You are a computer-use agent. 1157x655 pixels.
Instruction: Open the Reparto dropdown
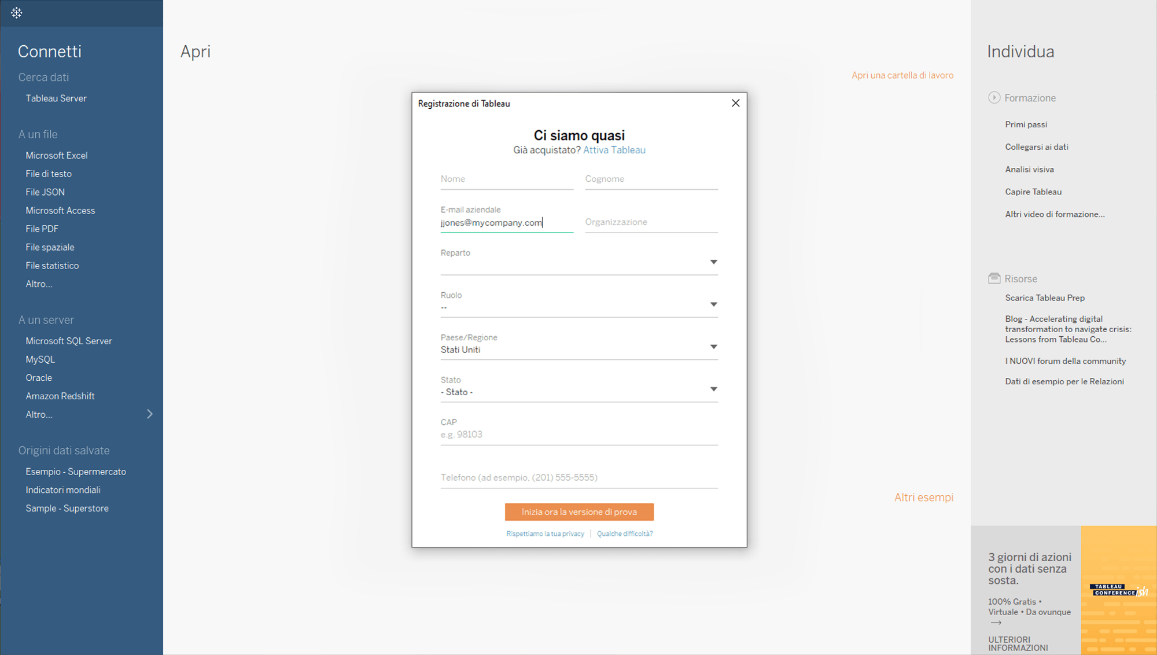713,262
